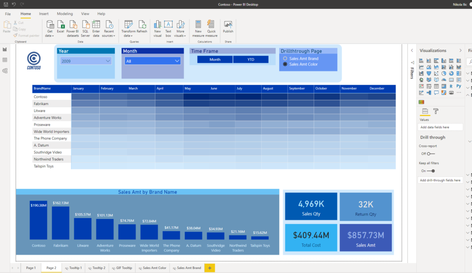The image size is (472, 273).
Task: Switch to Report view in left sidebar
Action: (5, 49)
